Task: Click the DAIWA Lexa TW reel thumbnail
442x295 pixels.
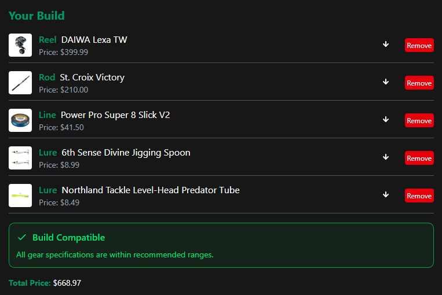Action: click(x=20, y=45)
